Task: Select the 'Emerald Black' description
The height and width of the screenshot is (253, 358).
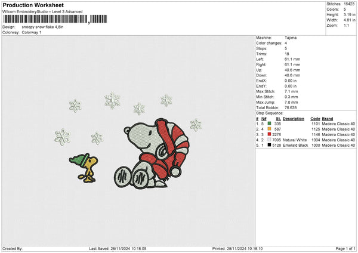Action: point(295,145)
